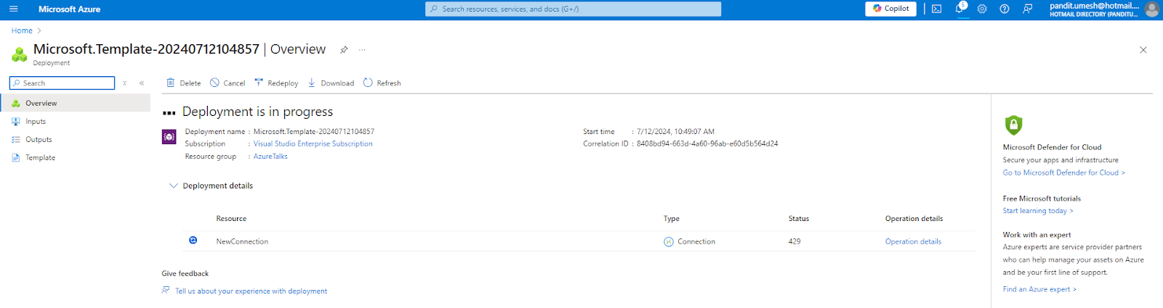Image resolution: width=1163 pixels, height=308 pixels.
Task: Open the notifications bell
Action: (960, 8)
